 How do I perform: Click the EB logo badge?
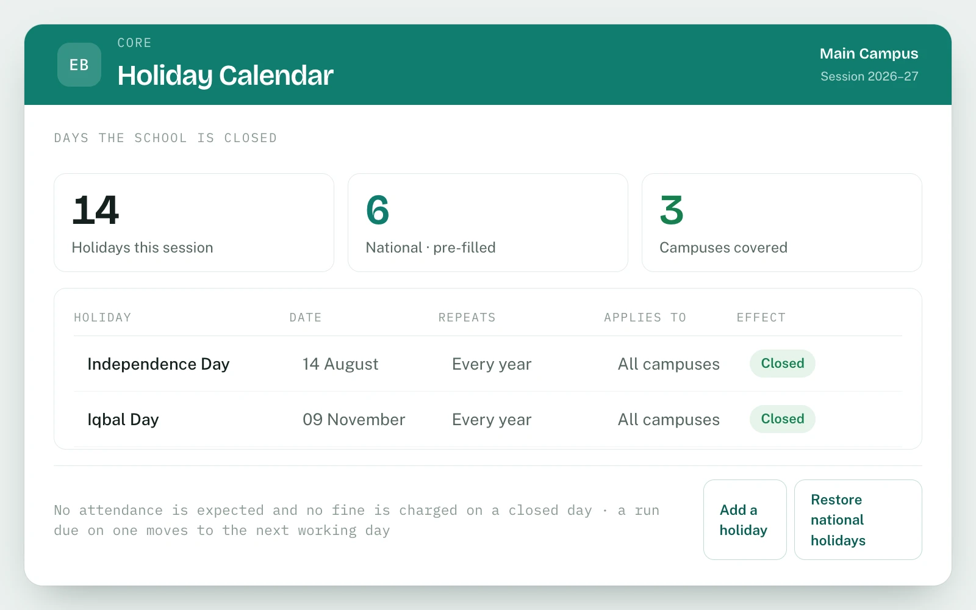click(x=79, y=65)
